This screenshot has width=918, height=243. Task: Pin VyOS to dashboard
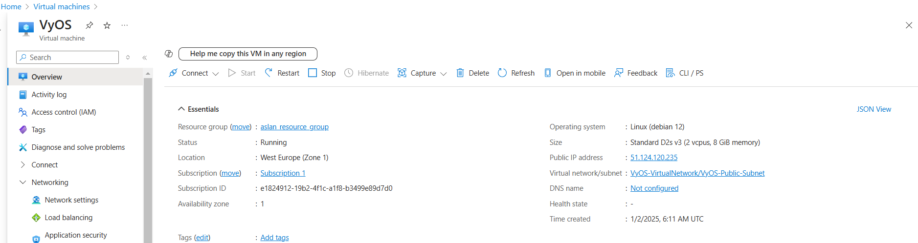89,25
